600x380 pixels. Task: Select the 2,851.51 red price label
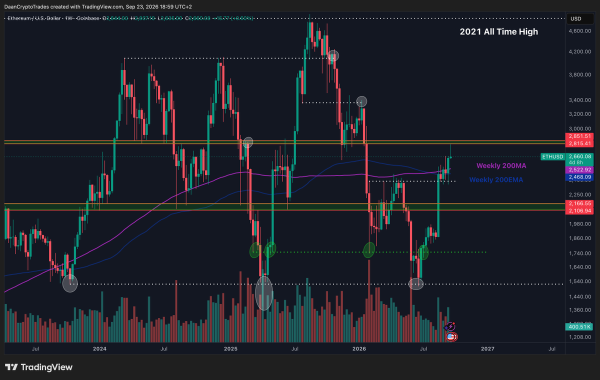point(580,136)
